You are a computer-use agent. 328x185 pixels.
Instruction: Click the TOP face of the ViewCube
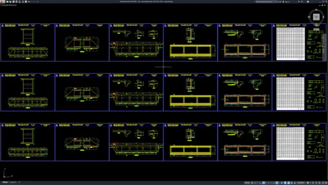316,17
